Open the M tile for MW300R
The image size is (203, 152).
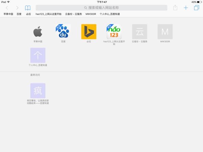[165, 32]
